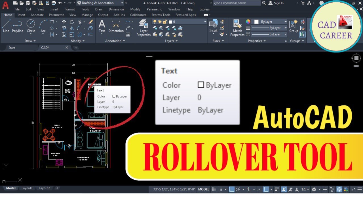This screenshot has width=363, height=204.
Task: Expand the Draw panel
Action: pyautogui.click(x=30, y=41)
